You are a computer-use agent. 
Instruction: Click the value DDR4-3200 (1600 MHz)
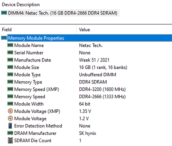pyautogui.click(x=103, y=89)
